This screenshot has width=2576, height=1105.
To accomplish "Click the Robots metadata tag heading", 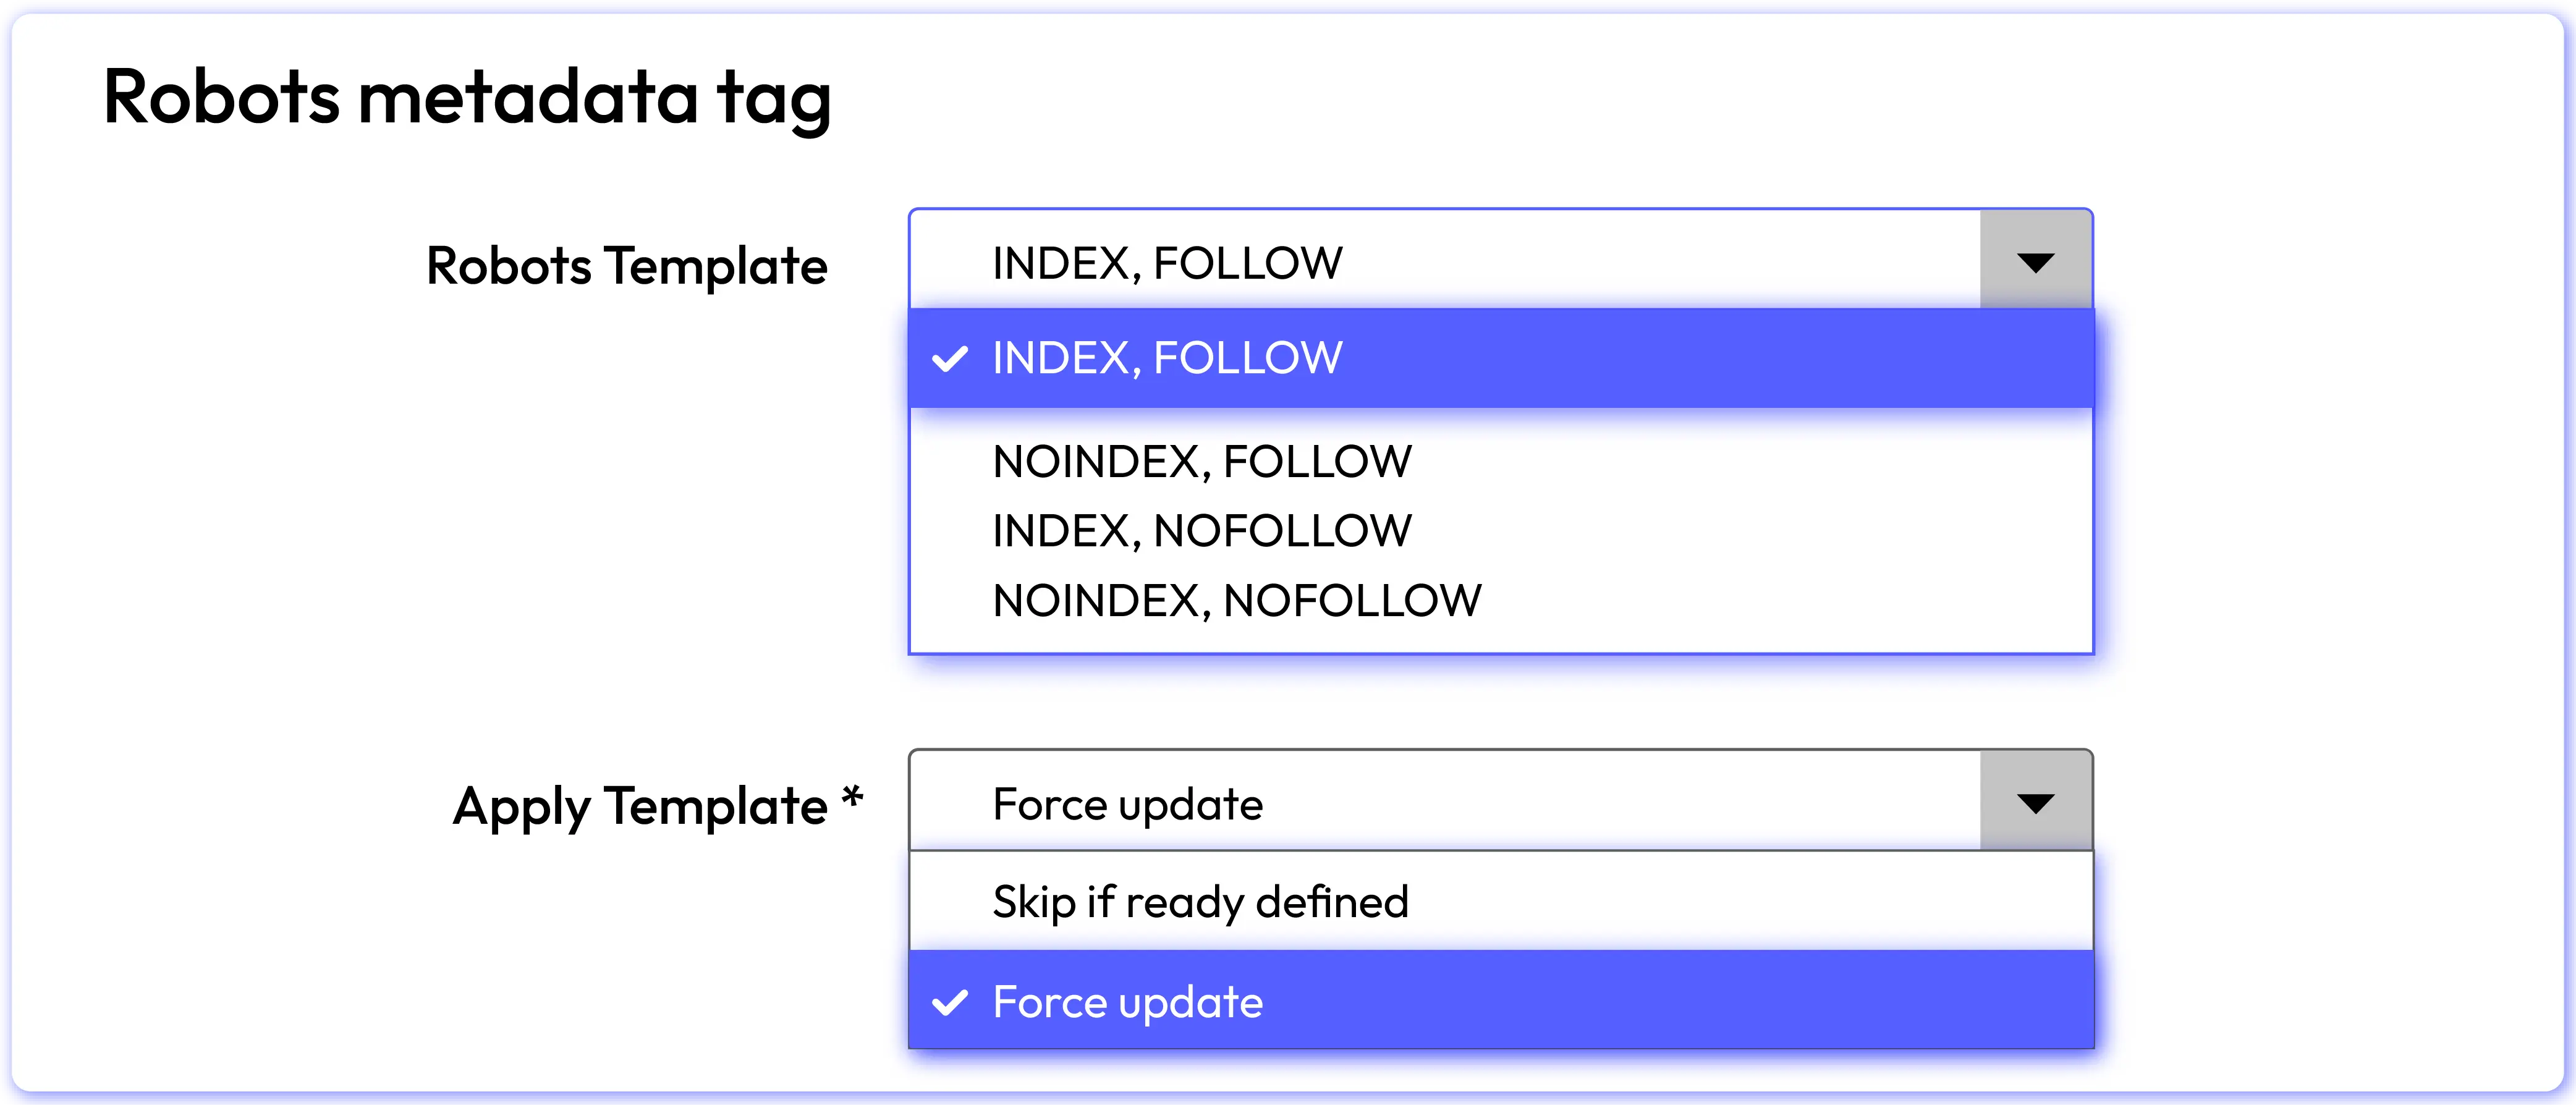I will [x=467, y=98].
